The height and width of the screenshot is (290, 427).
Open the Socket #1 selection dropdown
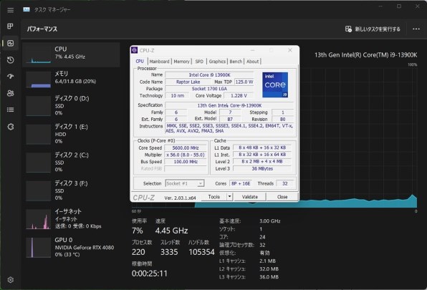point(185,183)
